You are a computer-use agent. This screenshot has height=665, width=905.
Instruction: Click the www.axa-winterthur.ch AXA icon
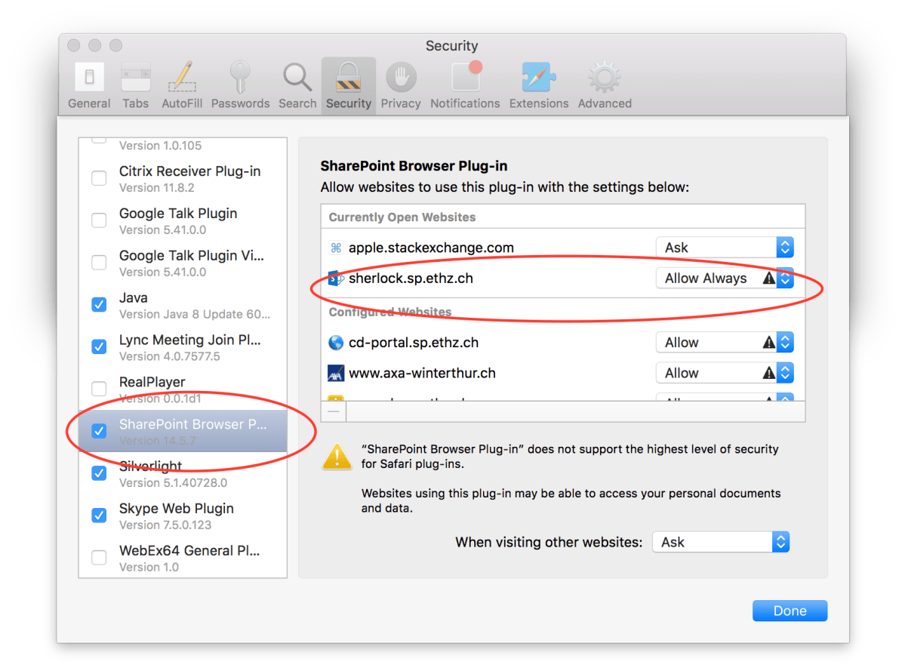[x=335, y=373]
